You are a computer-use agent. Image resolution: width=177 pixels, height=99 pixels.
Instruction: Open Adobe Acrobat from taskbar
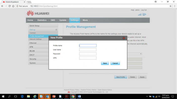[67, 96]
